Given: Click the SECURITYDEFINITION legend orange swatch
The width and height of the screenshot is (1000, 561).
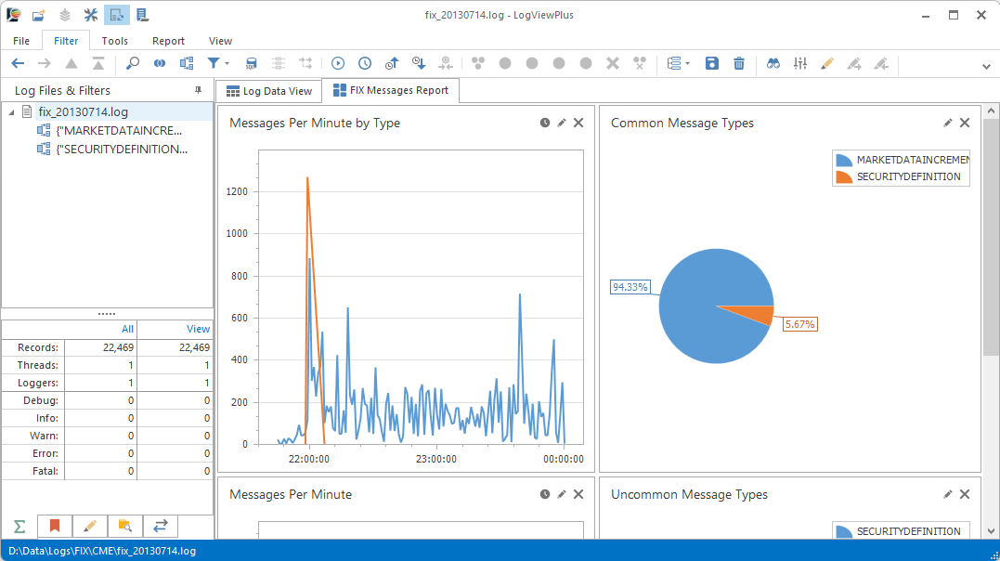Looking at the screenshot, I should (x=844, y=176).
